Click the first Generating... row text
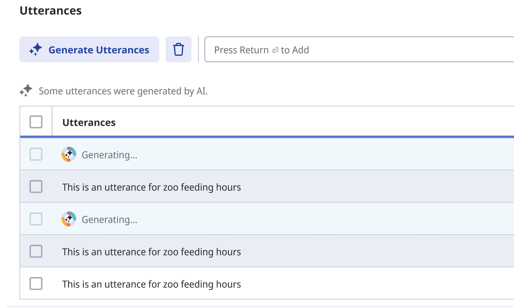 coord(110,155)
